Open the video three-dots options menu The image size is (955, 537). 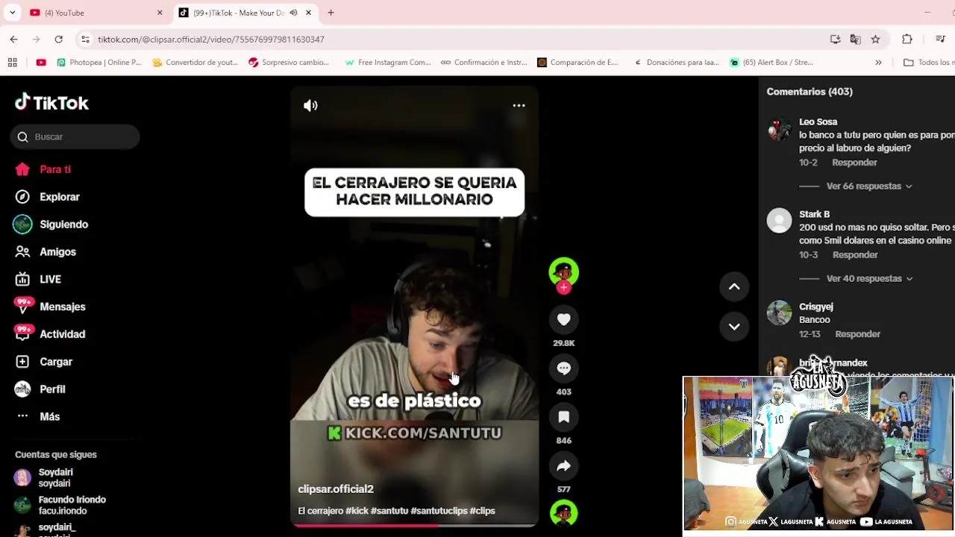click(519, 105)
